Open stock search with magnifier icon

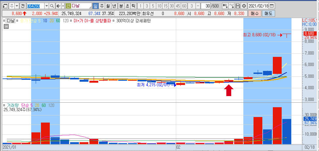pos(52,6)
